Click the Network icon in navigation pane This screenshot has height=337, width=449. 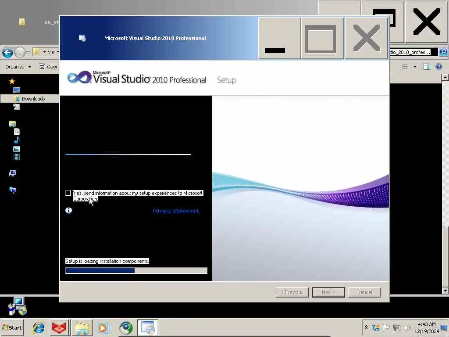pos(12,190)
